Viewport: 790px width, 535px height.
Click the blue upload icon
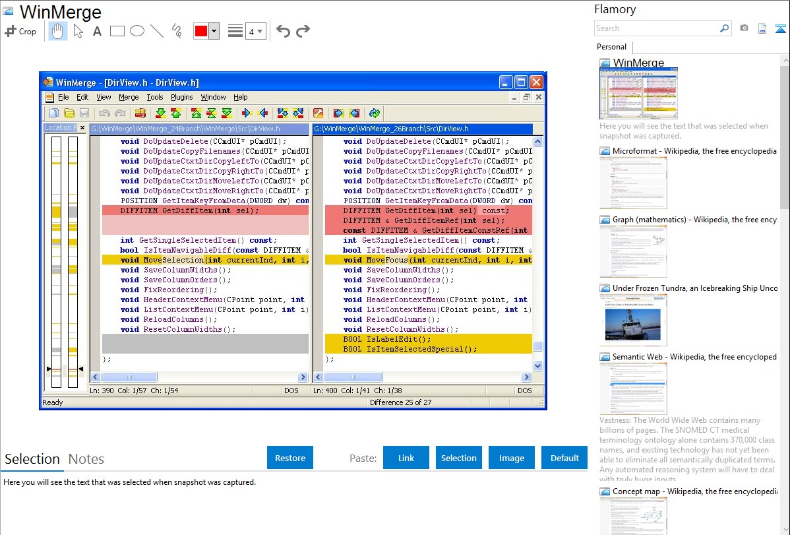tap(780, 28)
